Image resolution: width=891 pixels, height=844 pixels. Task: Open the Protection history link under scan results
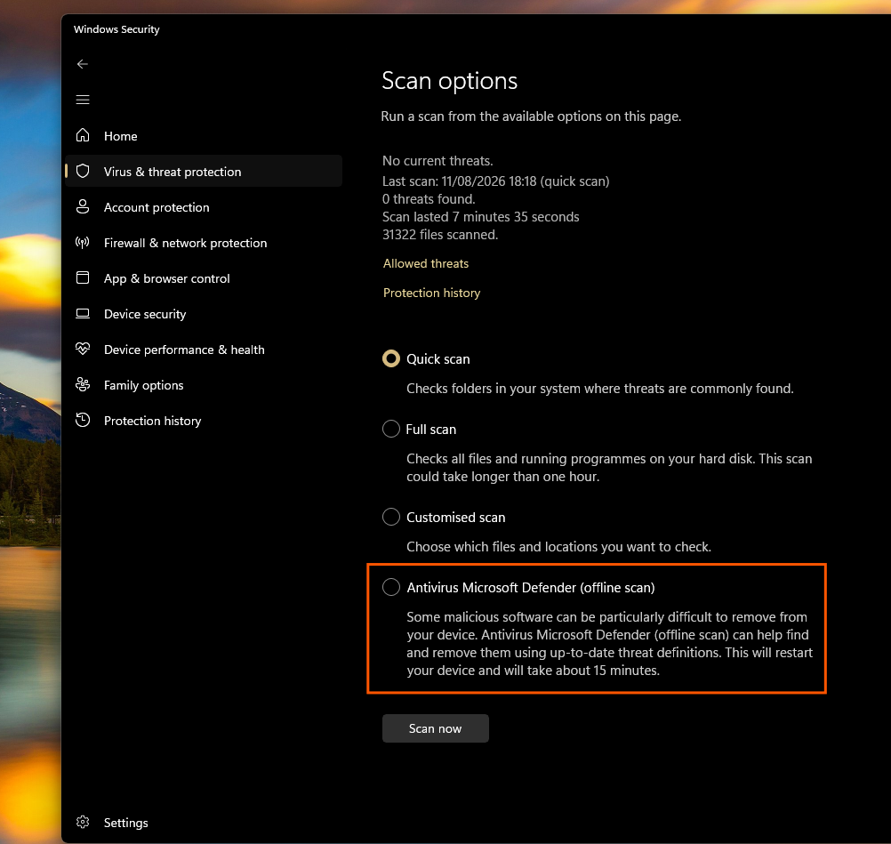coord(432,293)
